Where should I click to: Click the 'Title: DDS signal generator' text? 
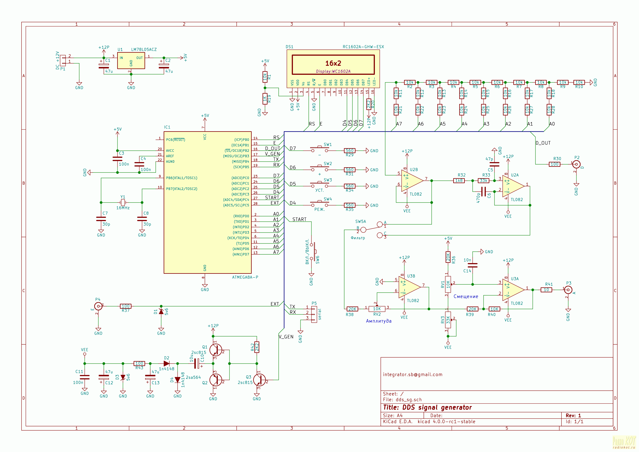tap(427, 408)
